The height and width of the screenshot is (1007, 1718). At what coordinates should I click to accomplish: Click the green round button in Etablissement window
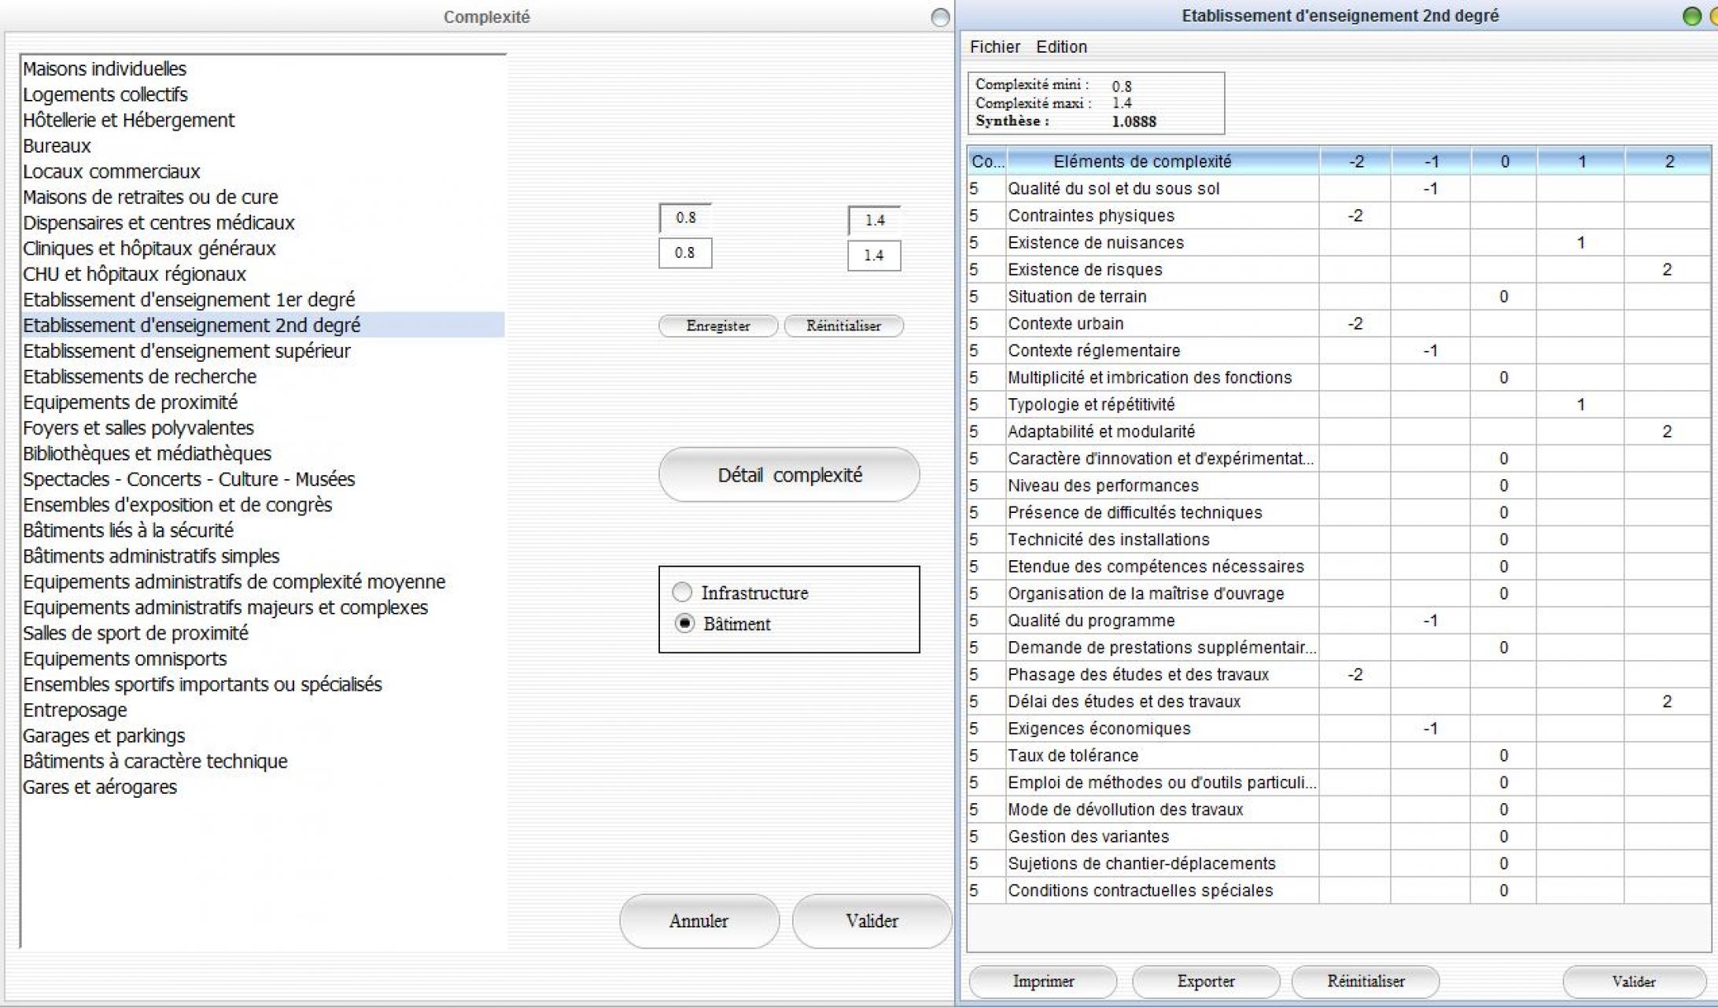(x=1692, y=17)
